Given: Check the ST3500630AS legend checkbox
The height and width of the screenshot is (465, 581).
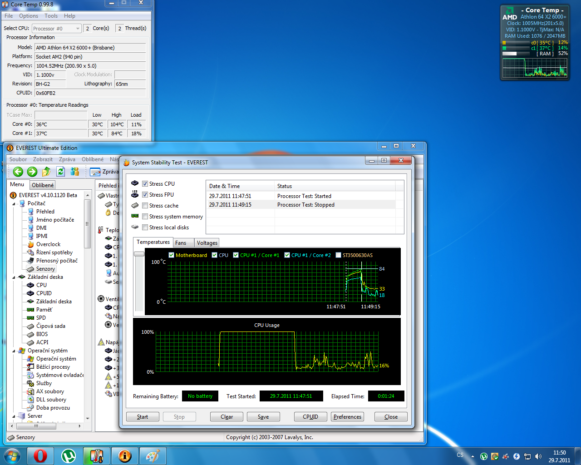Looking at the screenshot, I should coord(338,255).
